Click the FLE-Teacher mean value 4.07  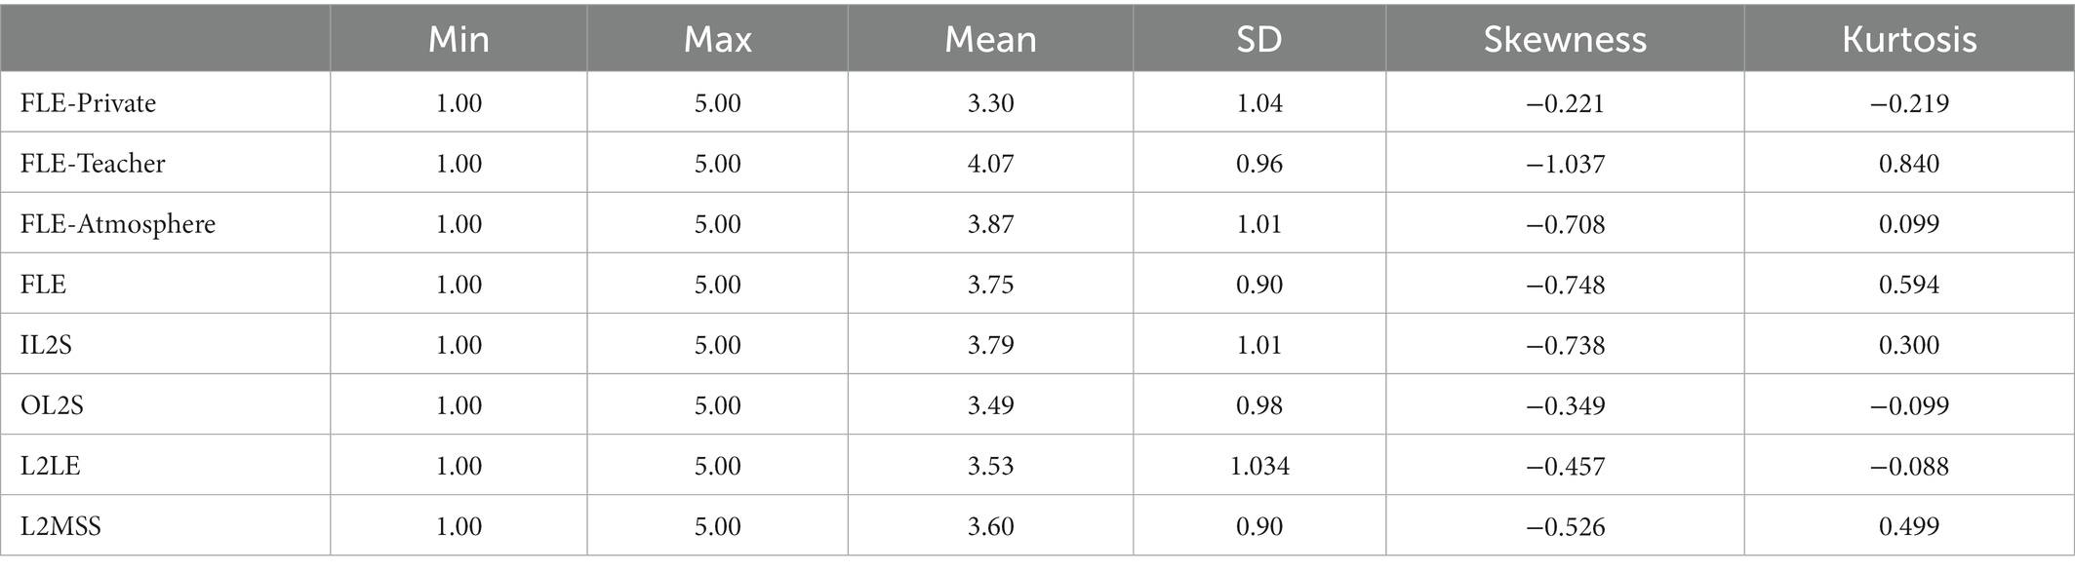click(990, 164)
